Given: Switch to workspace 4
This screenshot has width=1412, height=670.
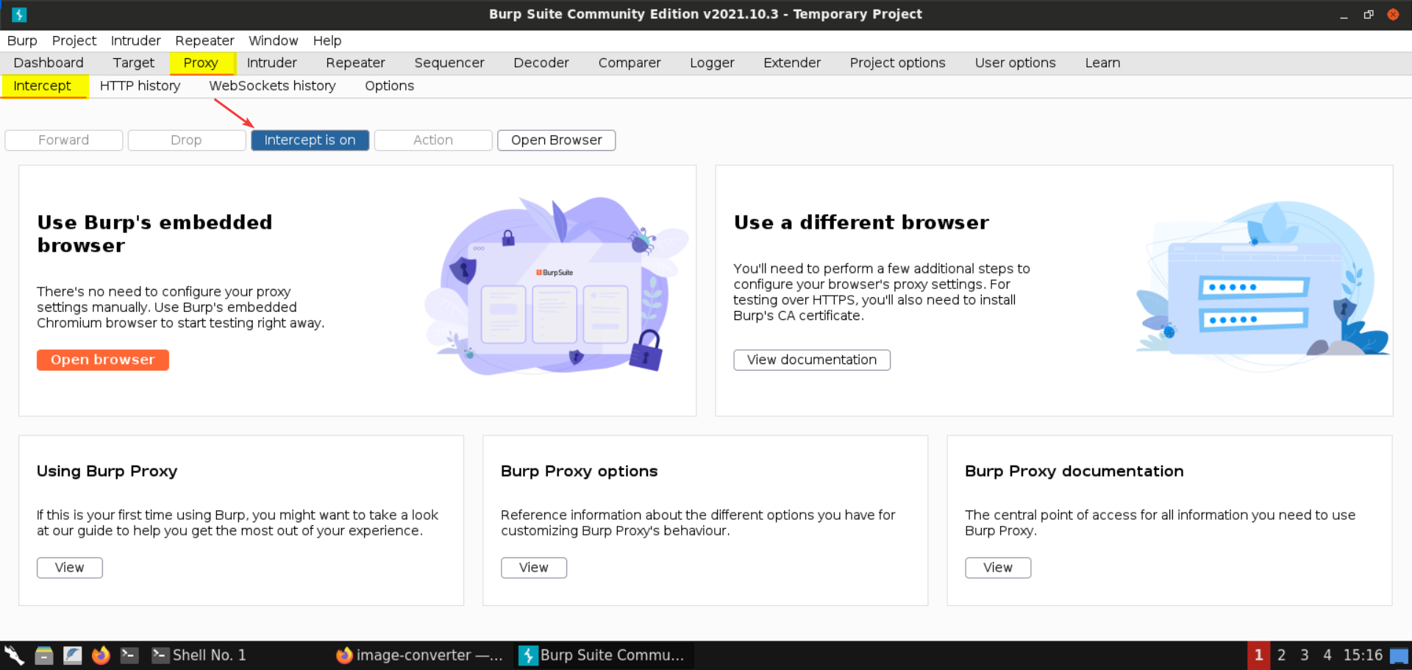Looking at the screenshot, I should (x=1327, y=655).
